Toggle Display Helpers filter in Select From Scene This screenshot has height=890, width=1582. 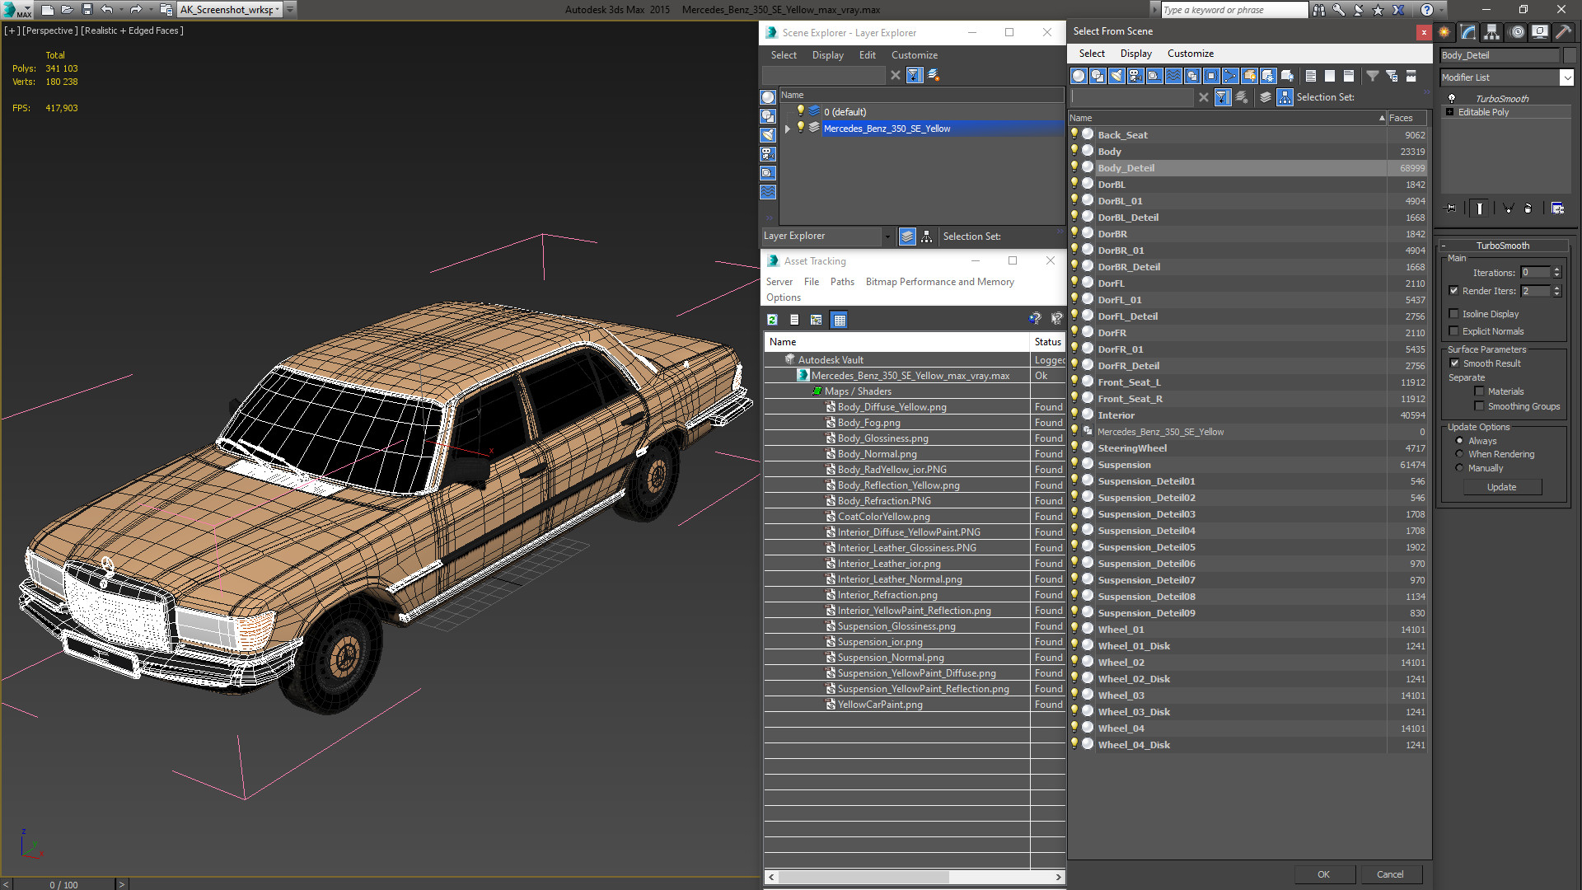[x=1154, y=76]
